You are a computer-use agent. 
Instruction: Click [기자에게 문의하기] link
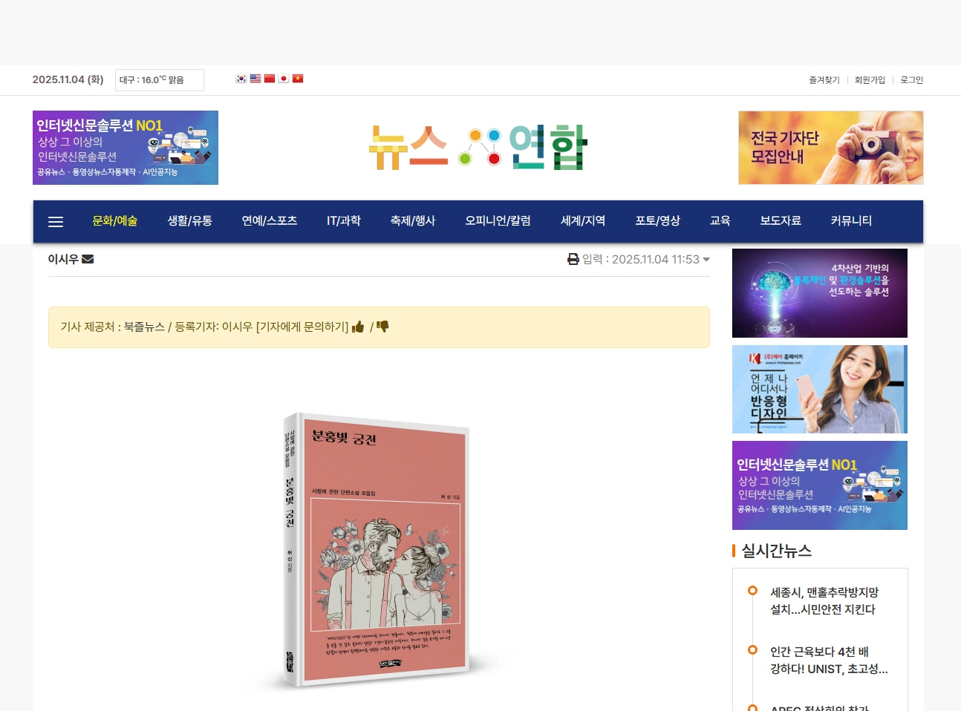coord(302,327)
